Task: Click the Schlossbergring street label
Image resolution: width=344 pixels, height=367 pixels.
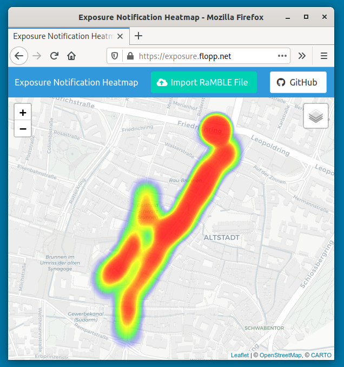Action: tap(316, 264)
